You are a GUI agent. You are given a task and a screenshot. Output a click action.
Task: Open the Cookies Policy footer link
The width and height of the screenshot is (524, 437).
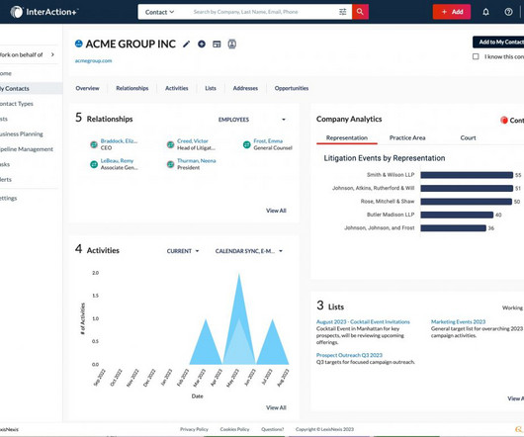(x=234, y=429)
